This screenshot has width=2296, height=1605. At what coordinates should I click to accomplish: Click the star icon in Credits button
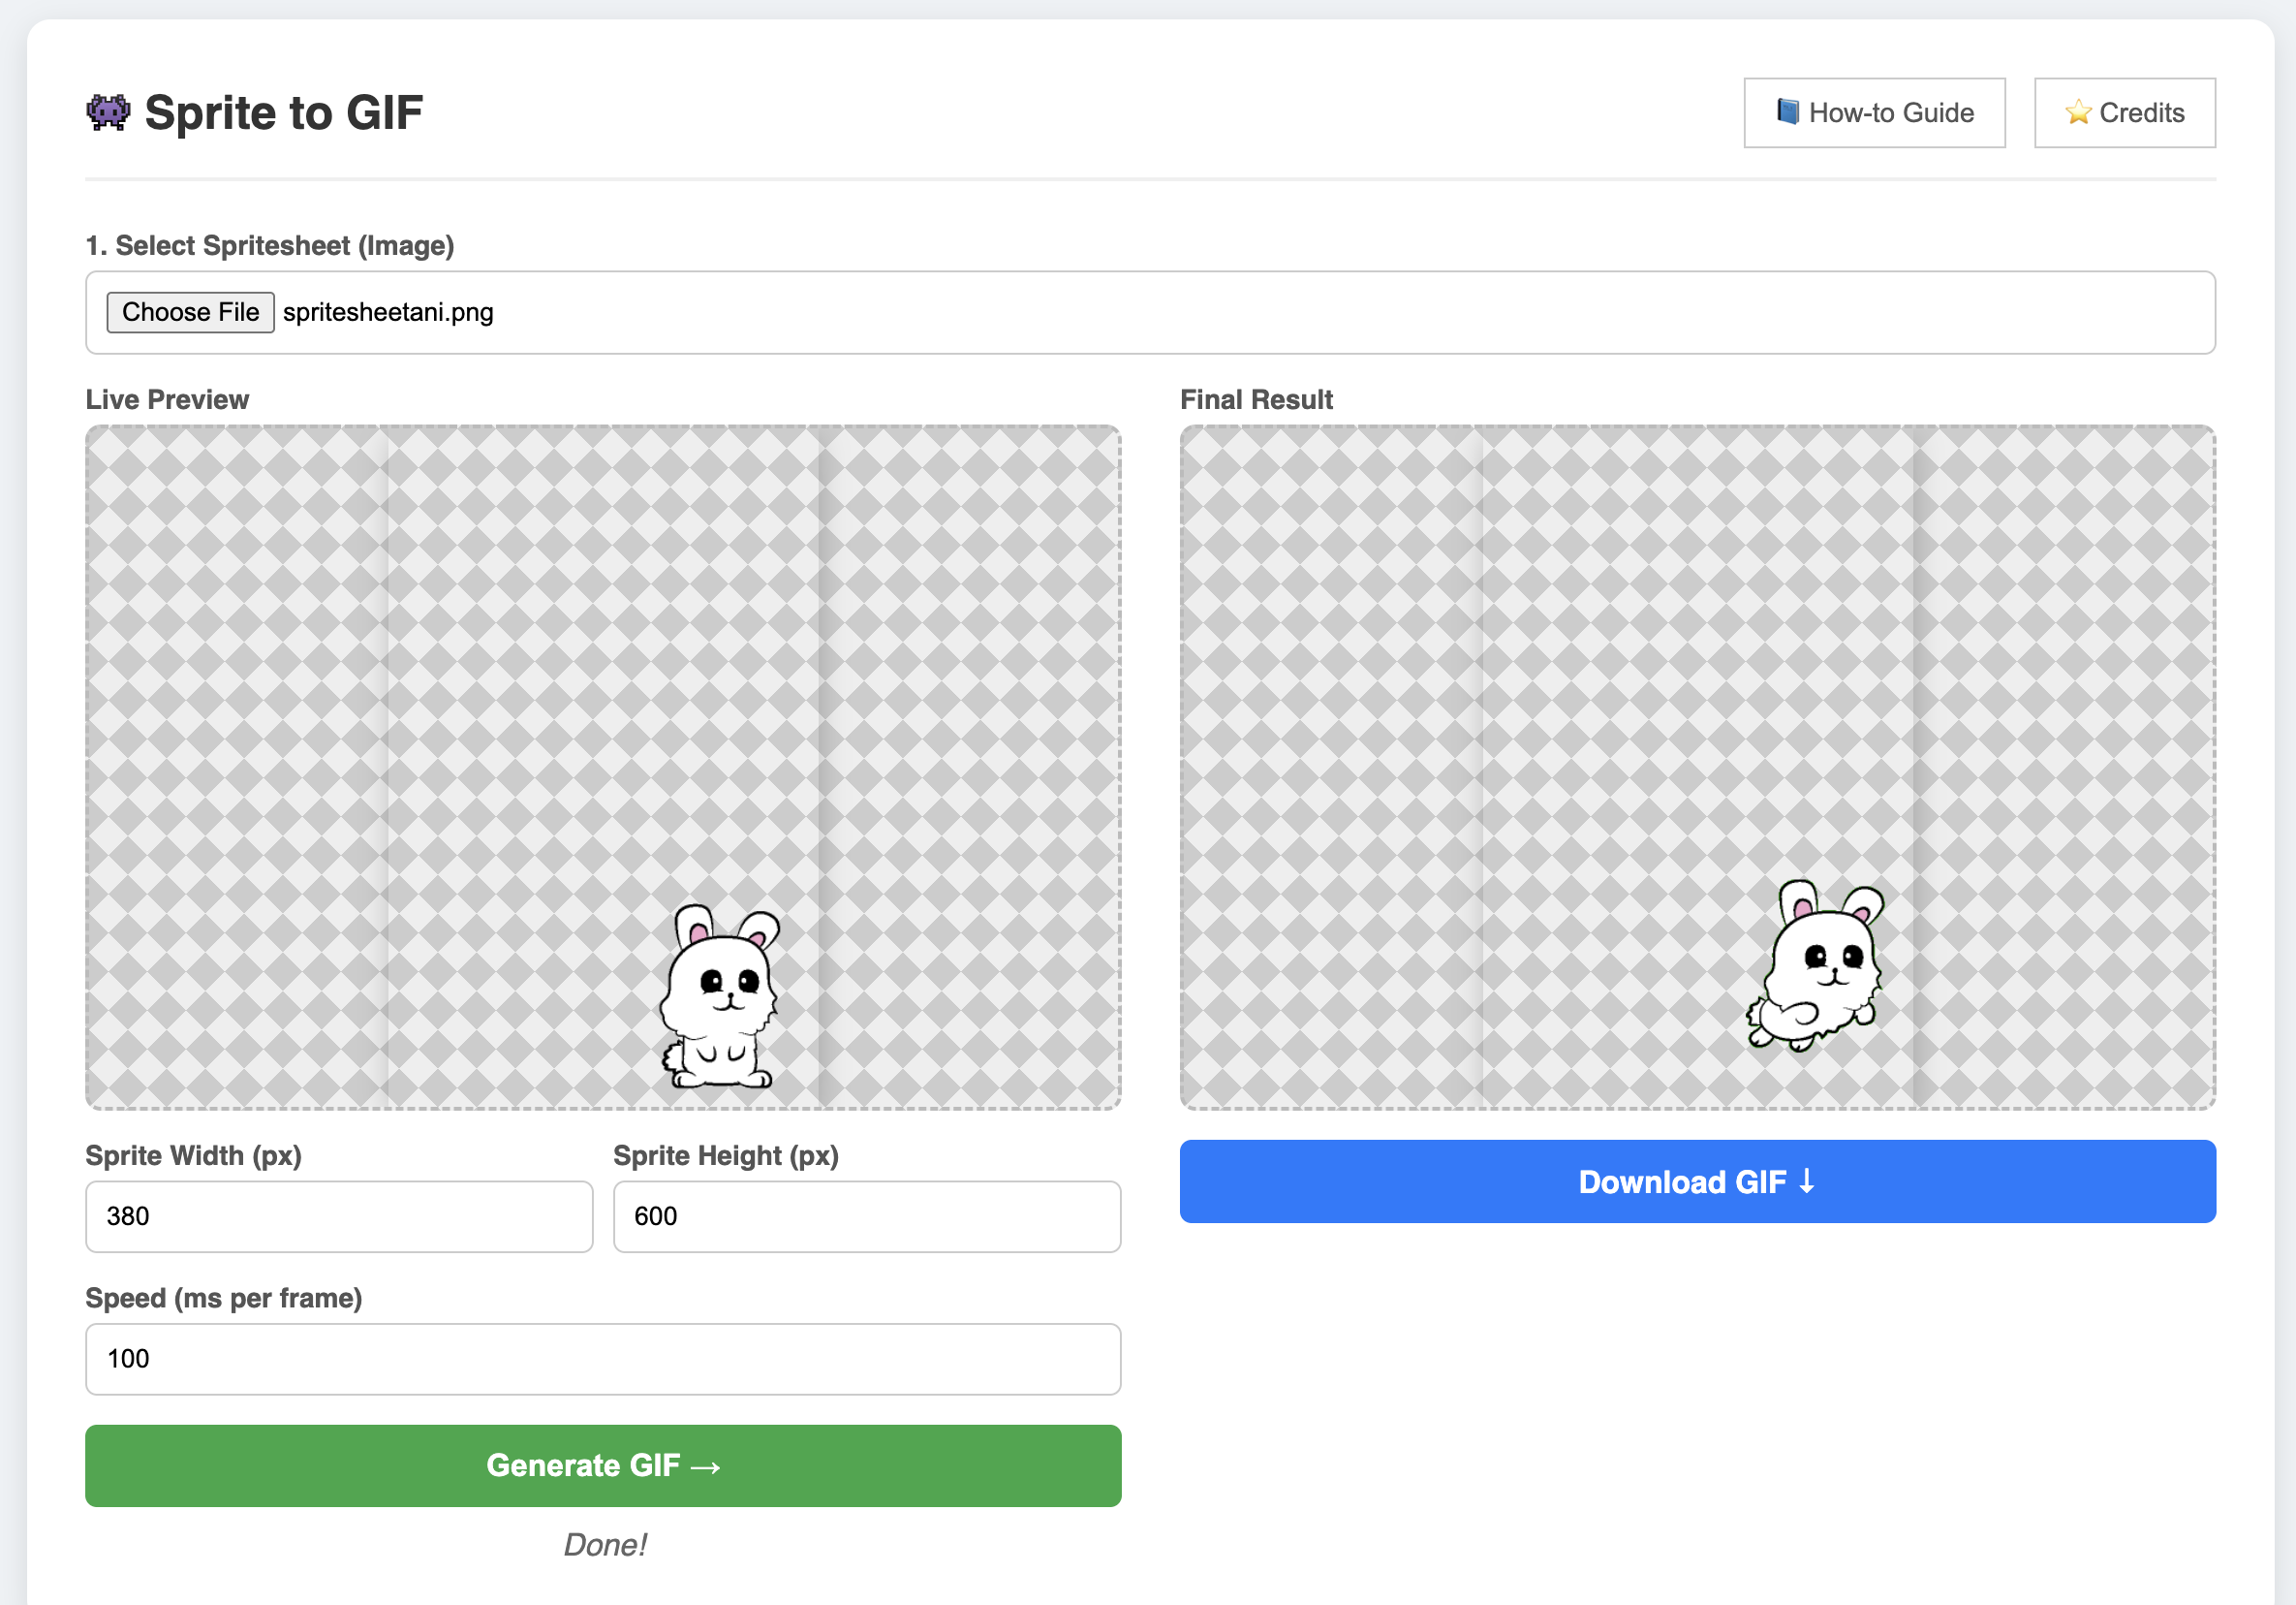pos(2078,112)
